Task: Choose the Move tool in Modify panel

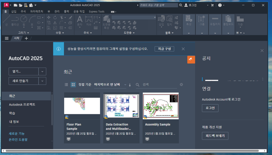Action: pyautogui.click(x=49, y=17)
